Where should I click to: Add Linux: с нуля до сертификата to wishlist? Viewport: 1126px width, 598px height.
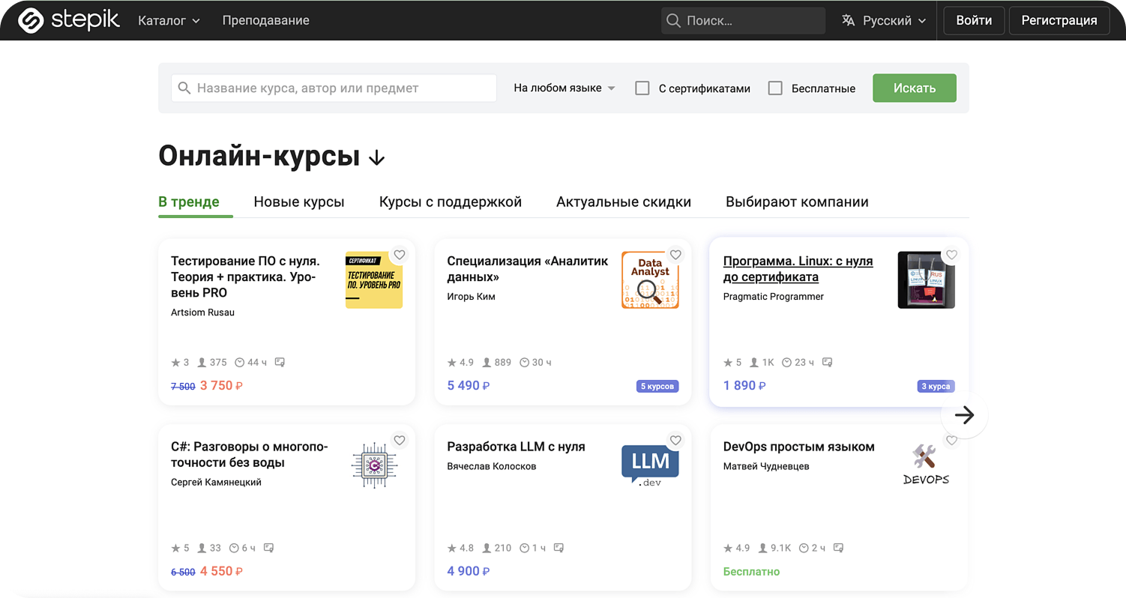(x=951, y=255)
